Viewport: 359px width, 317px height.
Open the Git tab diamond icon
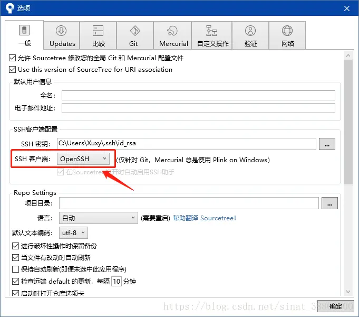pyautogui.click(x=135, y=31)
